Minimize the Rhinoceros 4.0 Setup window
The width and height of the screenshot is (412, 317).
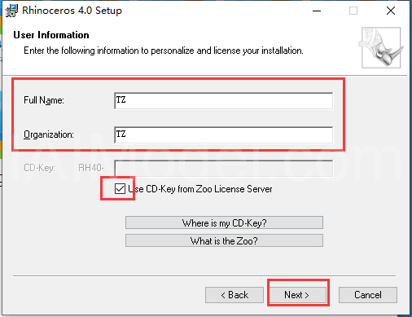317,11
